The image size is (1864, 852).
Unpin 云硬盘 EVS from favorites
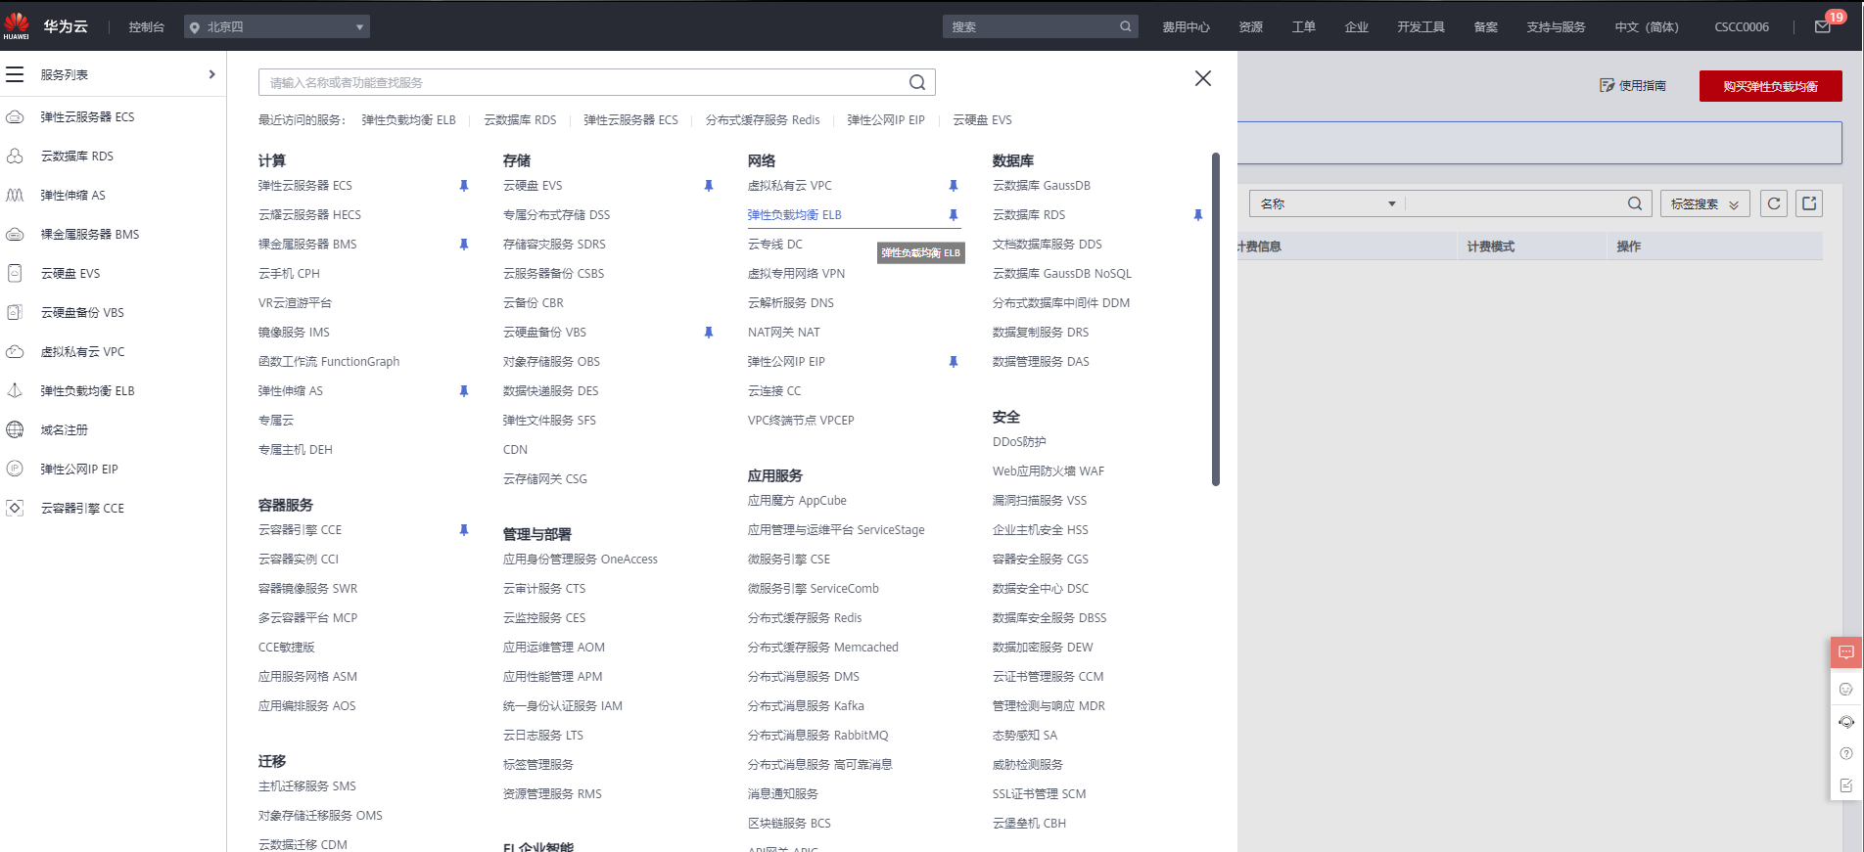coord(709,186)
